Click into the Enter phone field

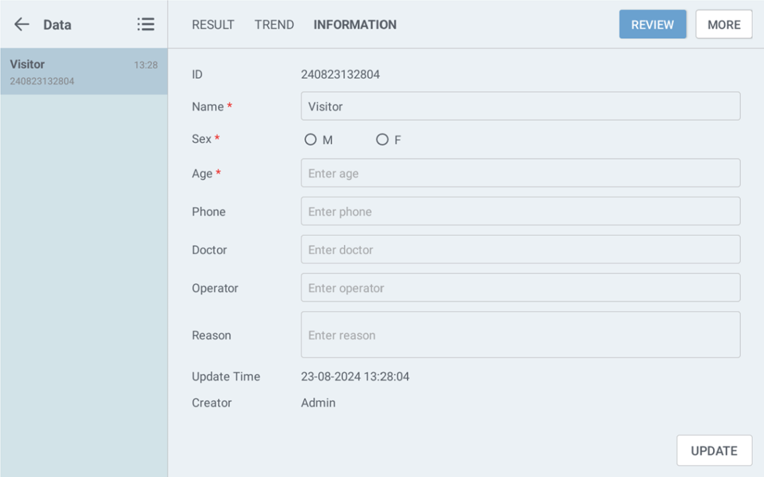tap(520, 212)
